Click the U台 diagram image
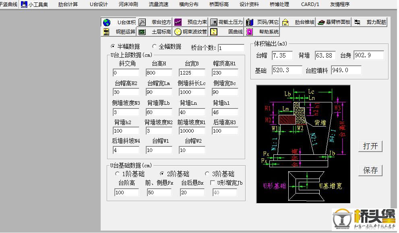 point(303,144)
